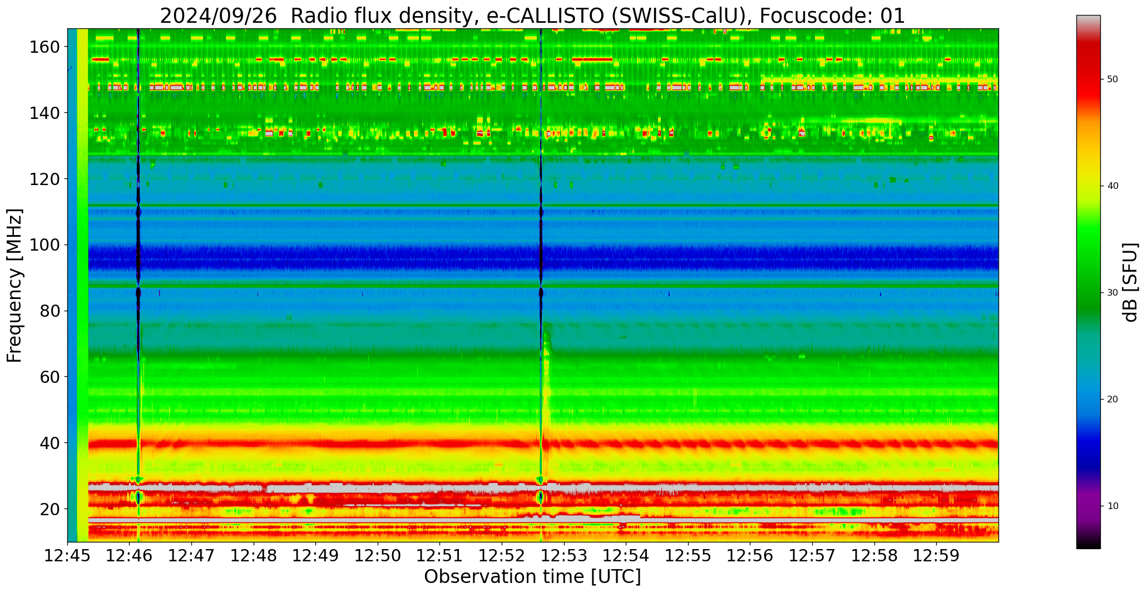Click the 12:57 time tick label
Screen dimensions: 1147x593
[812, 556]
